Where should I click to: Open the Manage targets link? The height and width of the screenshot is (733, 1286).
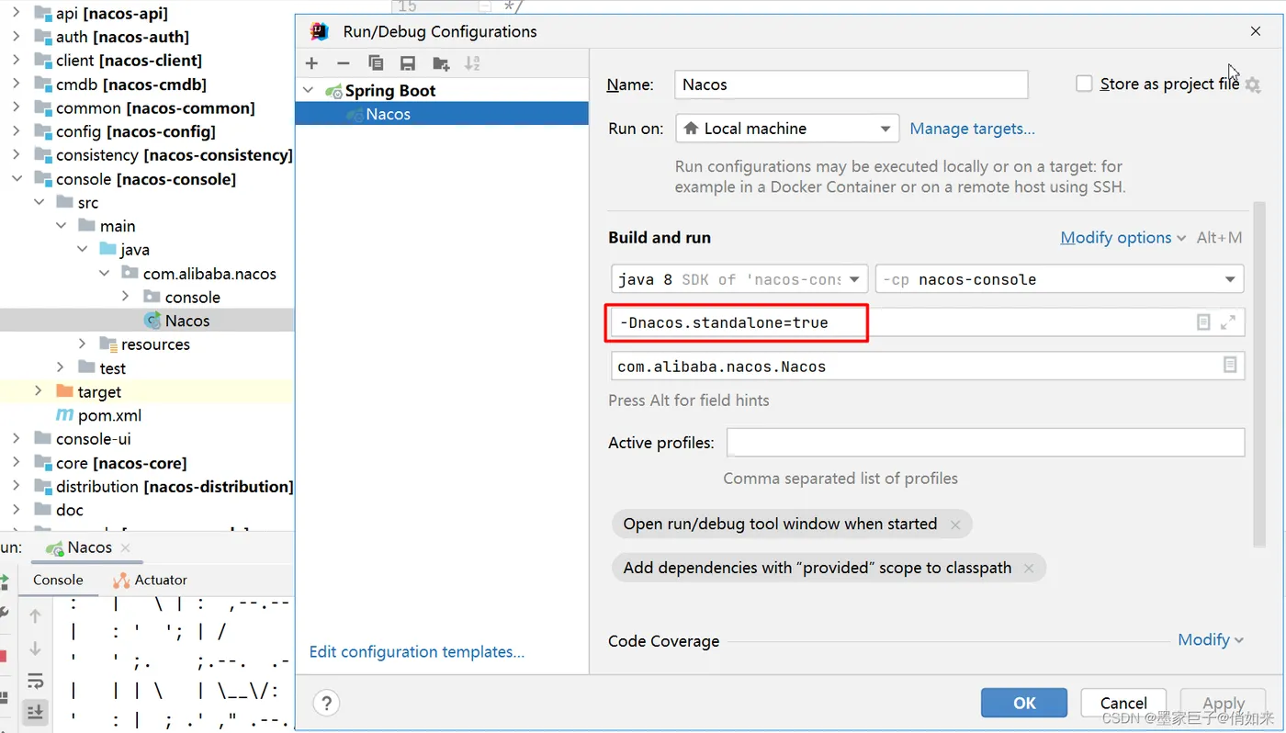[x=972, y=129]
